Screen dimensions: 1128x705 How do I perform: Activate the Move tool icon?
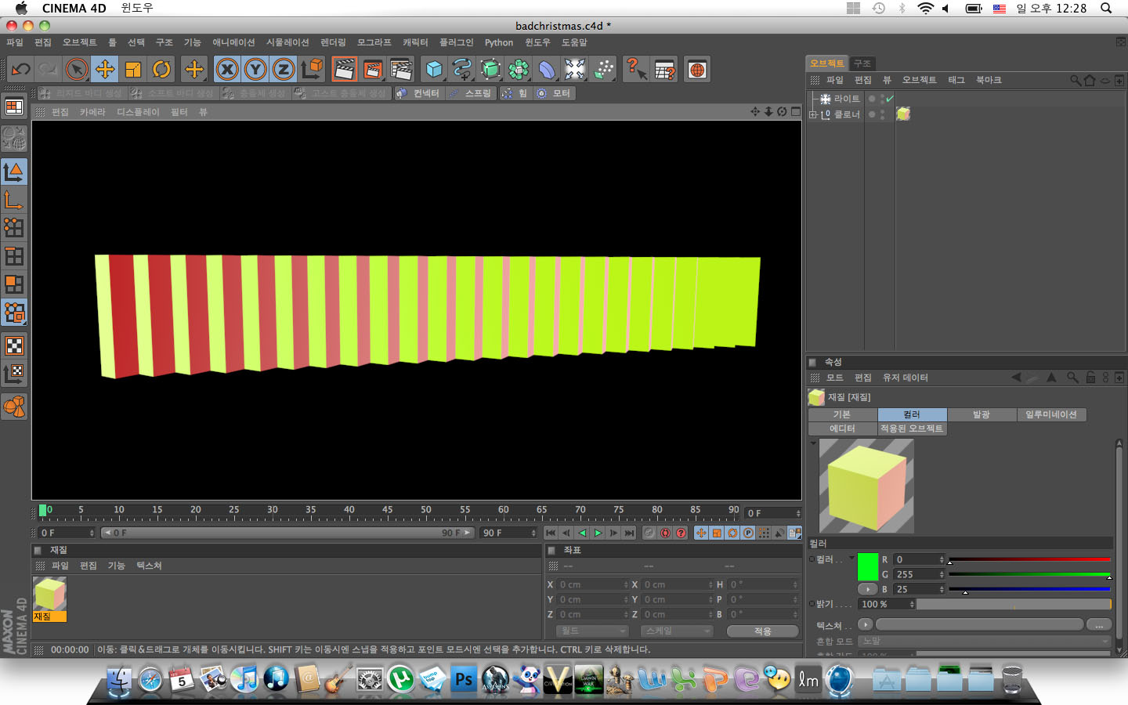point(105,70)
